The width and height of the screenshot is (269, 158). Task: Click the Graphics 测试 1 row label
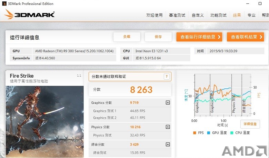click(x=104, y=111)
